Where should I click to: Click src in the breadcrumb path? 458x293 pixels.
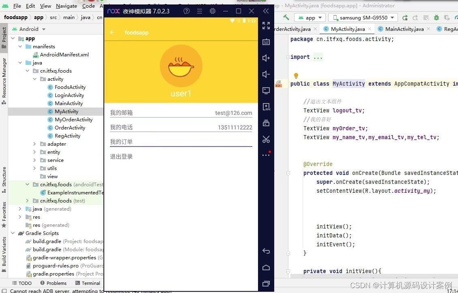click(x=53, y=17)
